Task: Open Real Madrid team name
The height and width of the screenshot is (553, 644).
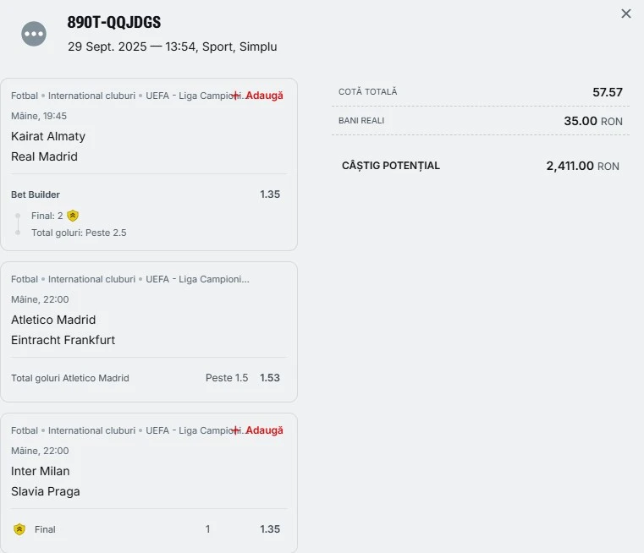Action: point(44,156)
